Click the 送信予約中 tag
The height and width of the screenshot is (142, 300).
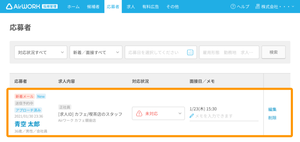(x=24, y=103)
